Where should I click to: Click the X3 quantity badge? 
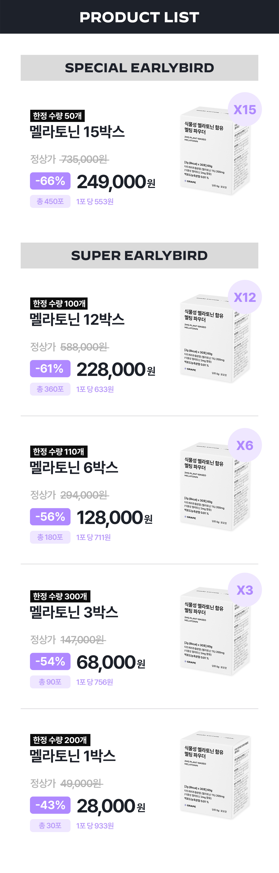pyautogui.click(x=244, y=590)
